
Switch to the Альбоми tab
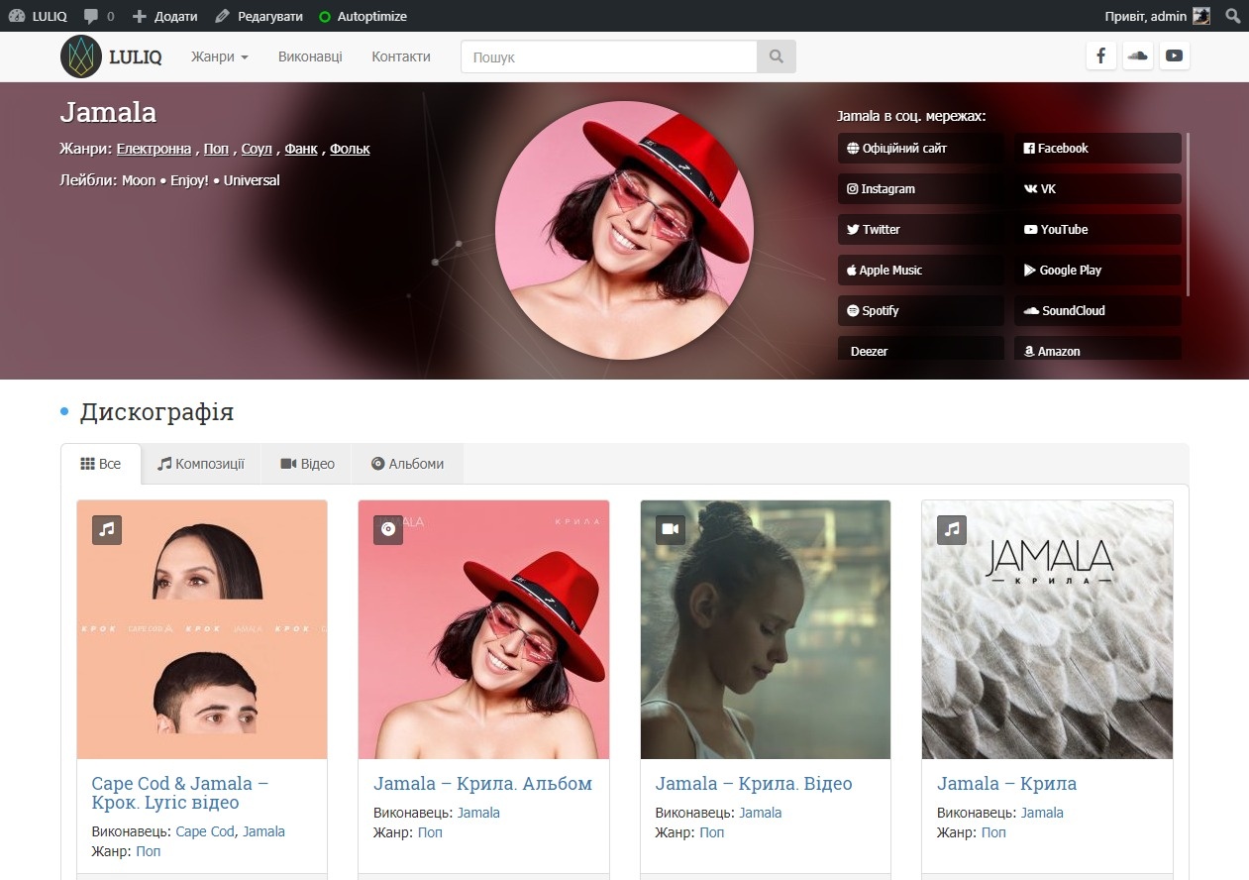407,464
